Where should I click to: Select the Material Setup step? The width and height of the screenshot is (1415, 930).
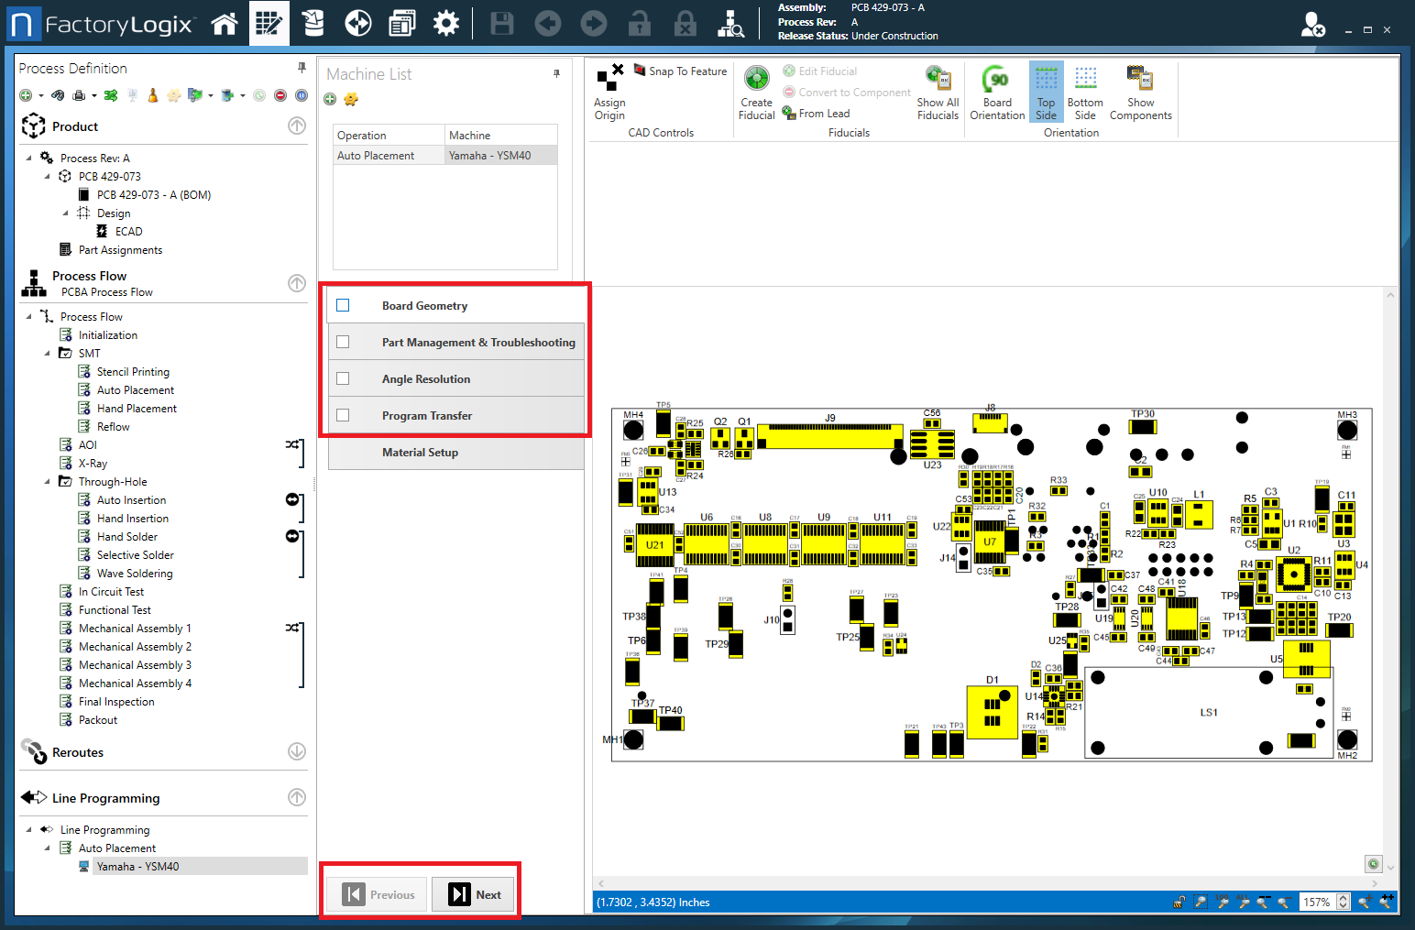coord(420,453)
